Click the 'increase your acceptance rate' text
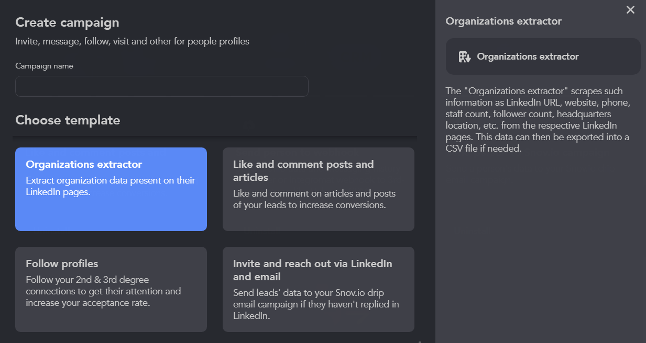 tap(87, 303)
